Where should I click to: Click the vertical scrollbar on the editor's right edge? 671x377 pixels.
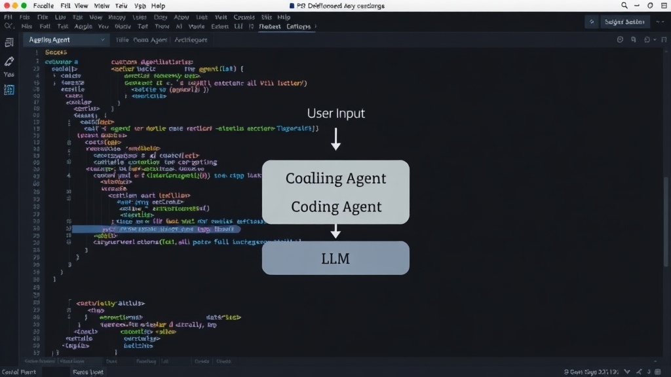point(666,223)
